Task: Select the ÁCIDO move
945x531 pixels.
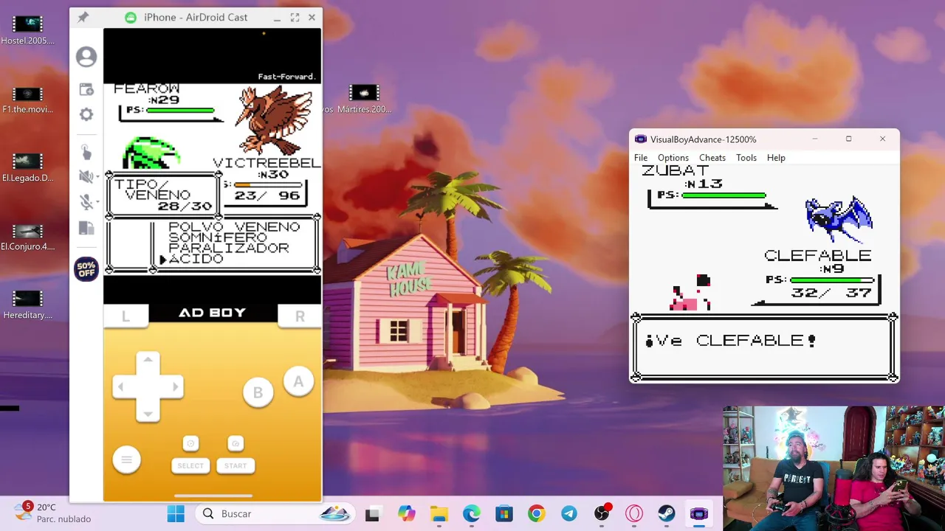Action: coord(196,258)
